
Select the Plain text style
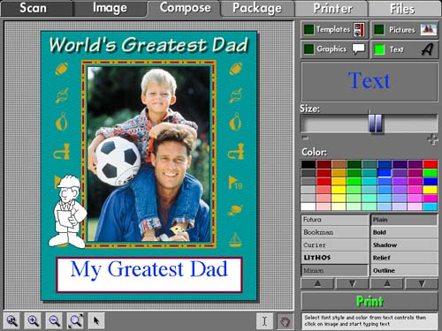[404, 220]
